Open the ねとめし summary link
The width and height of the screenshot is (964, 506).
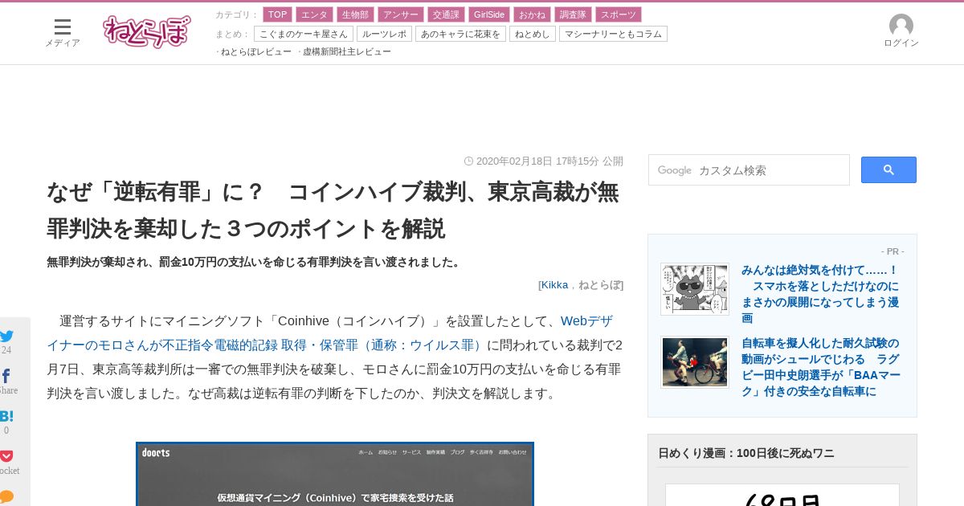pos(533,34)
